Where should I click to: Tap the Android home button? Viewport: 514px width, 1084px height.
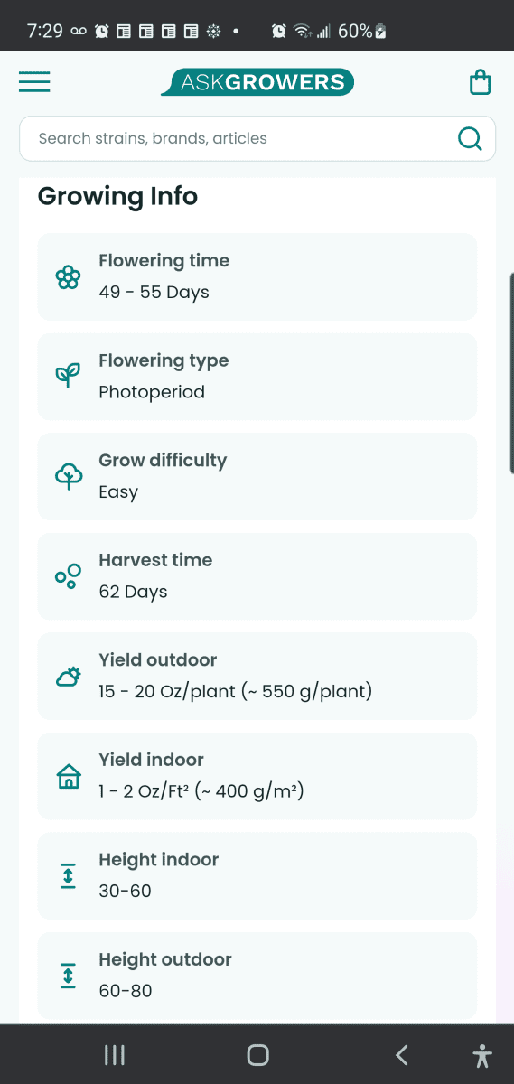[257, 1054]
